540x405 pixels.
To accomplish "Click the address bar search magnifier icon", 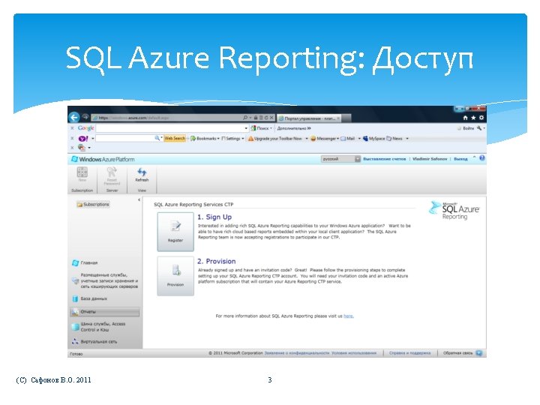I will 245,118.
